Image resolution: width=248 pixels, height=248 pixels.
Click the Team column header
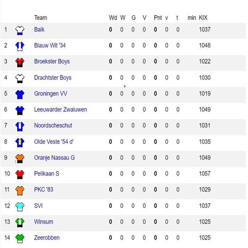click(40, 18)
